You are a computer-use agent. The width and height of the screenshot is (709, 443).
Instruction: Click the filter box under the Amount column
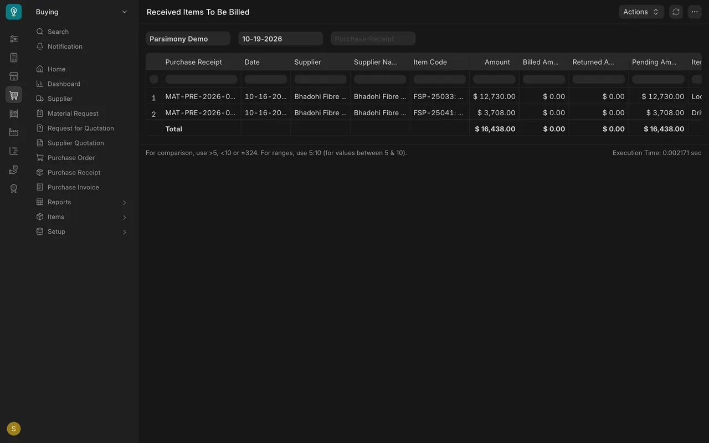[494, 79]
